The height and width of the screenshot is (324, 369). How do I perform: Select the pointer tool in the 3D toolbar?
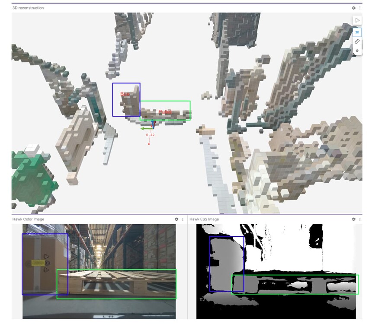[357, 19]
